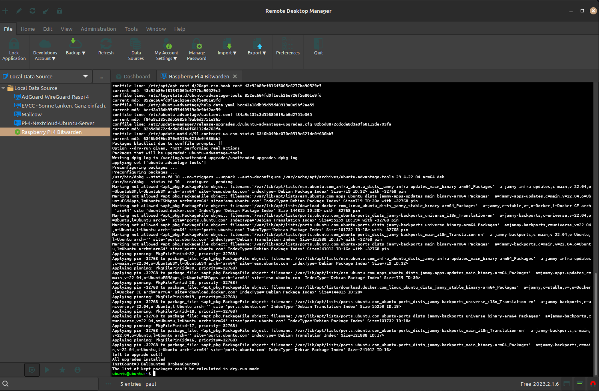This screenshot has width=599, height=391.
Task: Open the Administration menu
Action: (x=98, y=29)
